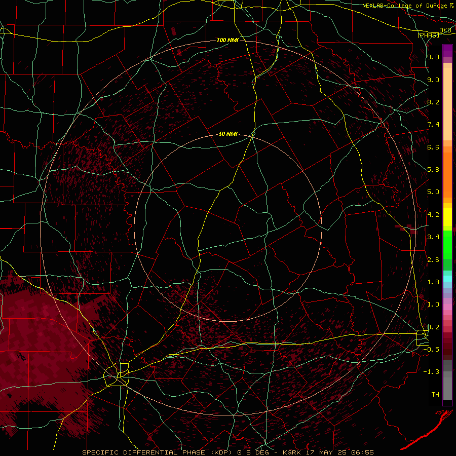
Task: Click the 06:55 timestamp in the caption
Action: coord(363,452)
